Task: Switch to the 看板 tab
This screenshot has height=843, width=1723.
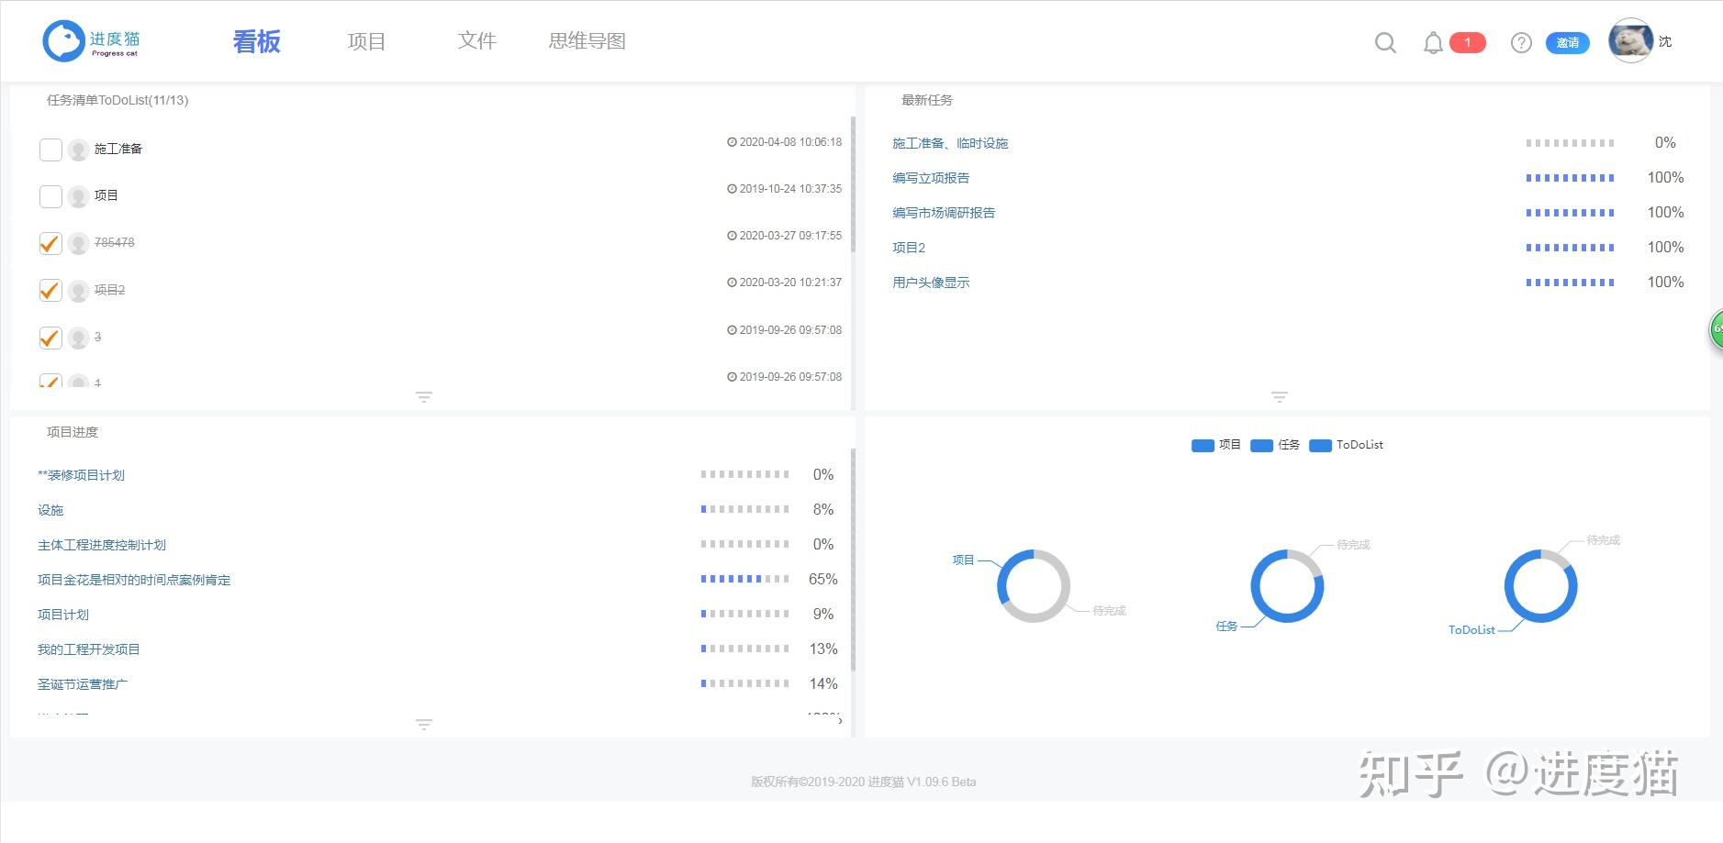Action: 256,41
